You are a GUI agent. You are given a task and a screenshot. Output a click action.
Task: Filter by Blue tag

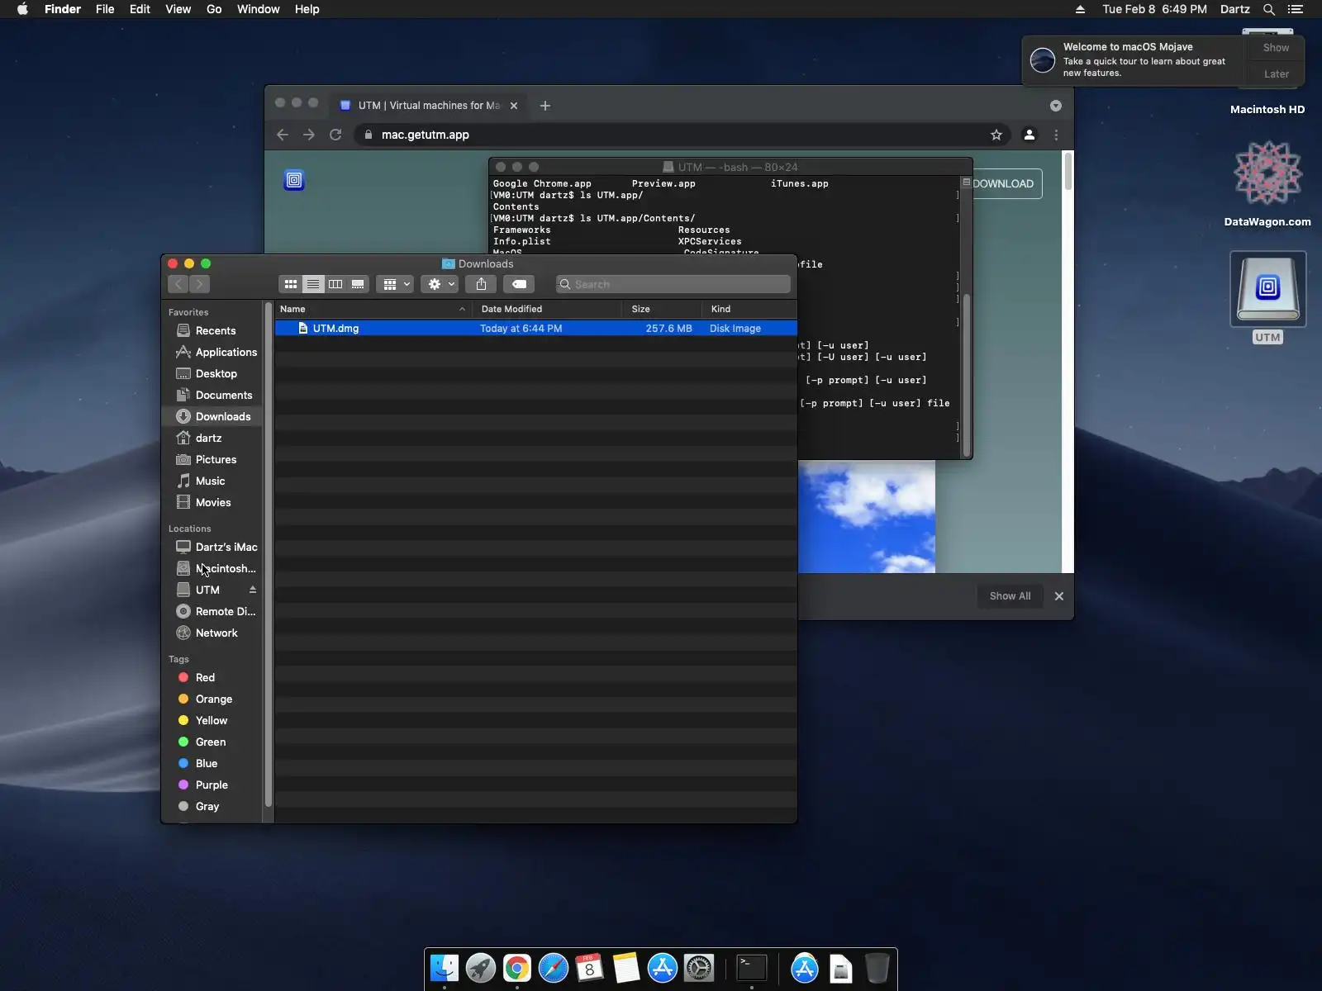213,763
